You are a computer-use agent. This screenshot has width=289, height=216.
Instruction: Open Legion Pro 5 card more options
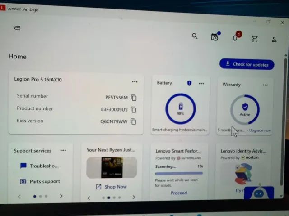(135, 82)
